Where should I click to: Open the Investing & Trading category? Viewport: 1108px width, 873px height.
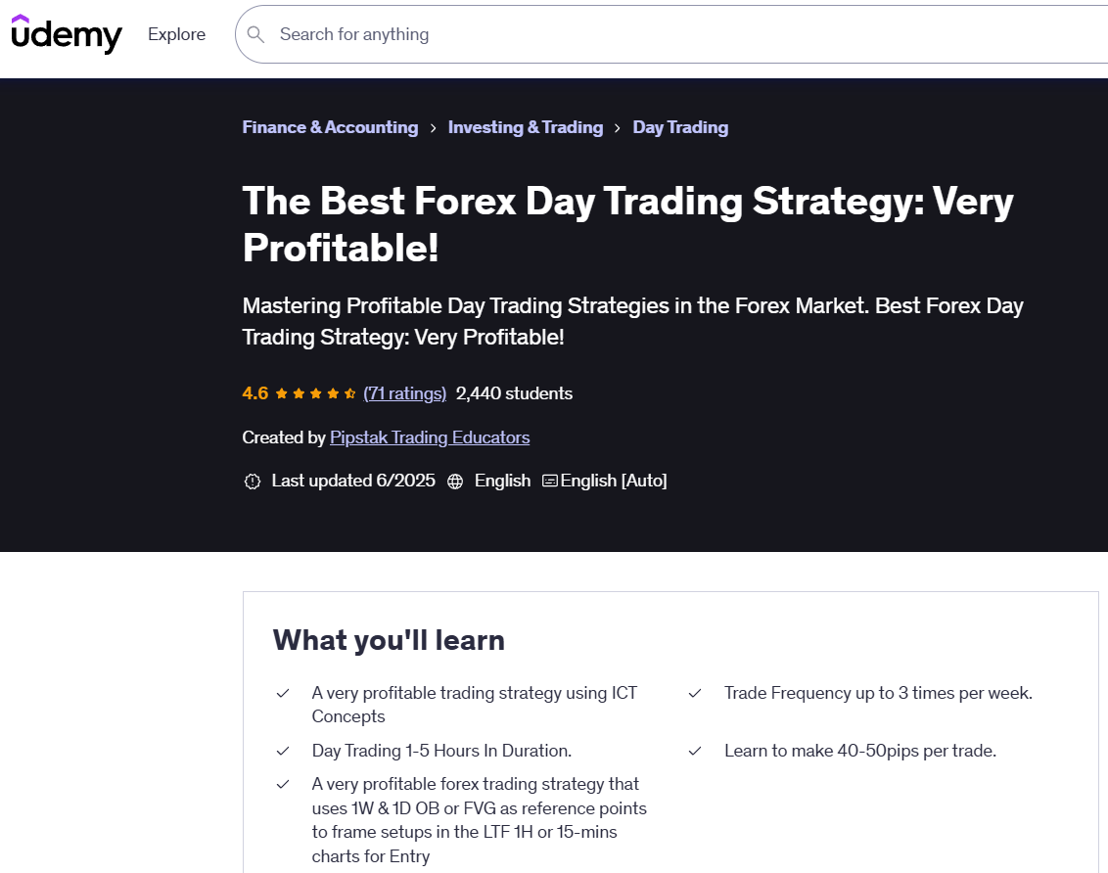click(x=525, y=127)
